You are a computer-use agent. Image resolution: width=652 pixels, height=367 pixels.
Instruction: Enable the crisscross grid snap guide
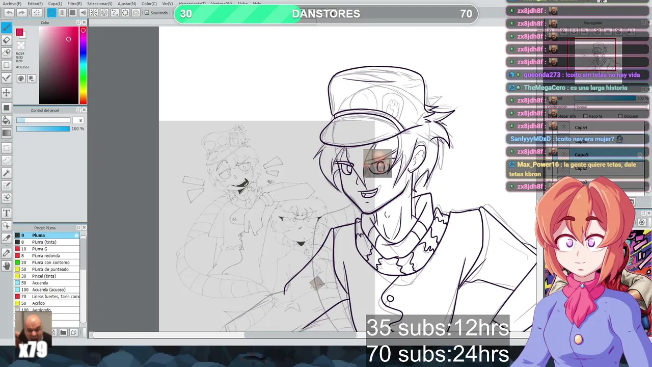tap(73, 13)
